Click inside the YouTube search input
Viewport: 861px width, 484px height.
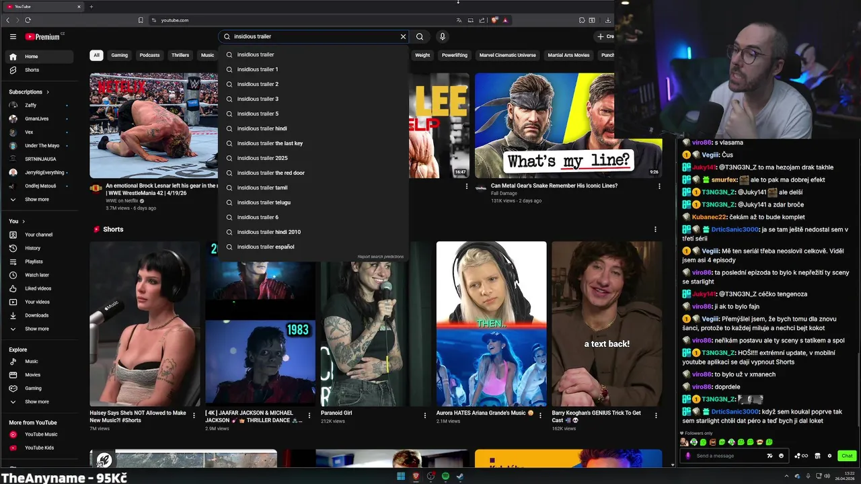click(x=315, y=36)
